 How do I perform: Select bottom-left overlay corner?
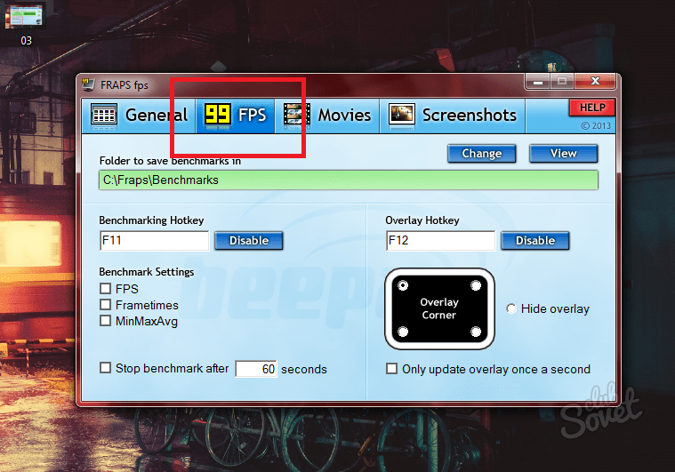point(403,332)
